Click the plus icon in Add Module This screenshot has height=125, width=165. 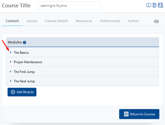click(x=13, y=92)
